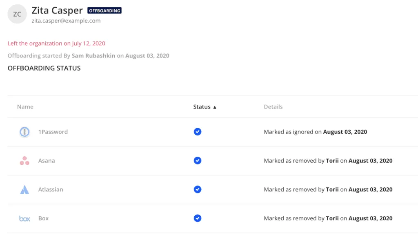Click the Asana three-dot logo icon
418x235 pixels.
point(24,161)
